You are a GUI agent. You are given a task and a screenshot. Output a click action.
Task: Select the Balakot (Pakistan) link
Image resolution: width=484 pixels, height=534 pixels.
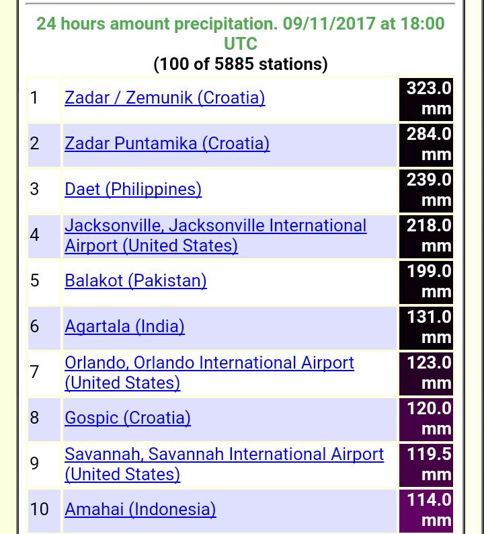[136, 281]
